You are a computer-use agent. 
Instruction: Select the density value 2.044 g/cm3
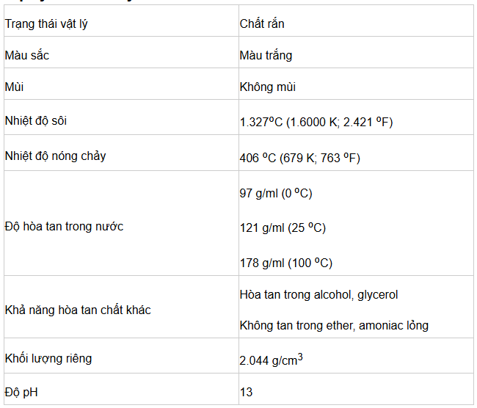click(x=271, y=360)
